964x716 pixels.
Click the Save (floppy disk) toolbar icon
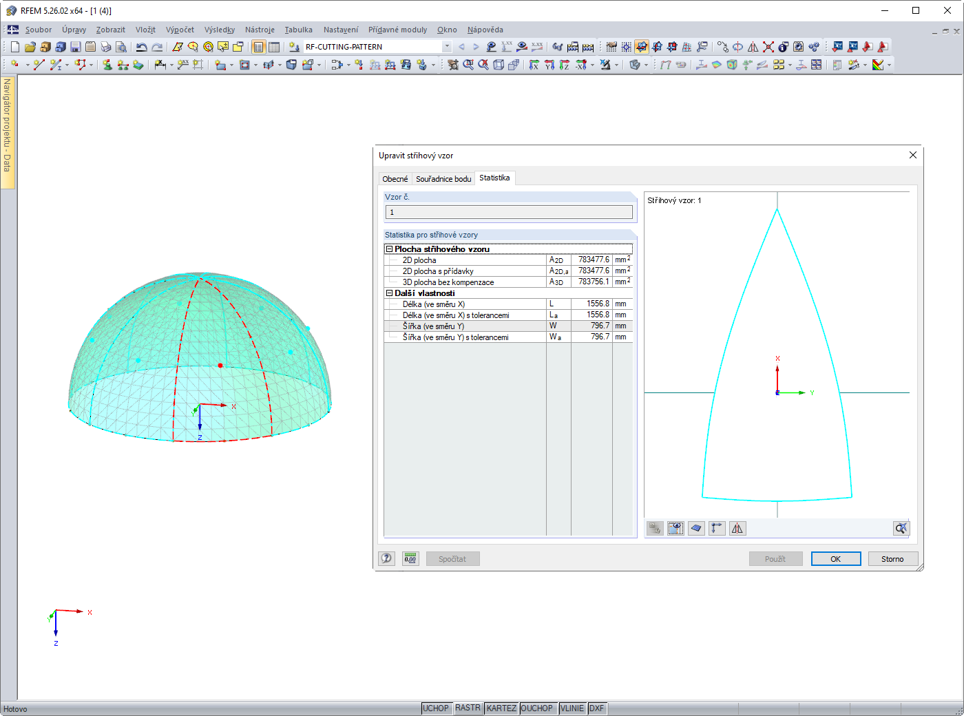[76, 47]
